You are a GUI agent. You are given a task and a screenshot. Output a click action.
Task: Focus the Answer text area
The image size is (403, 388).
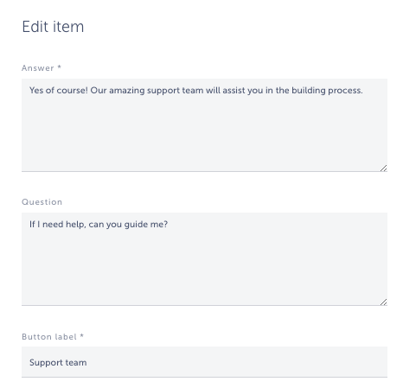coord(204,125)
